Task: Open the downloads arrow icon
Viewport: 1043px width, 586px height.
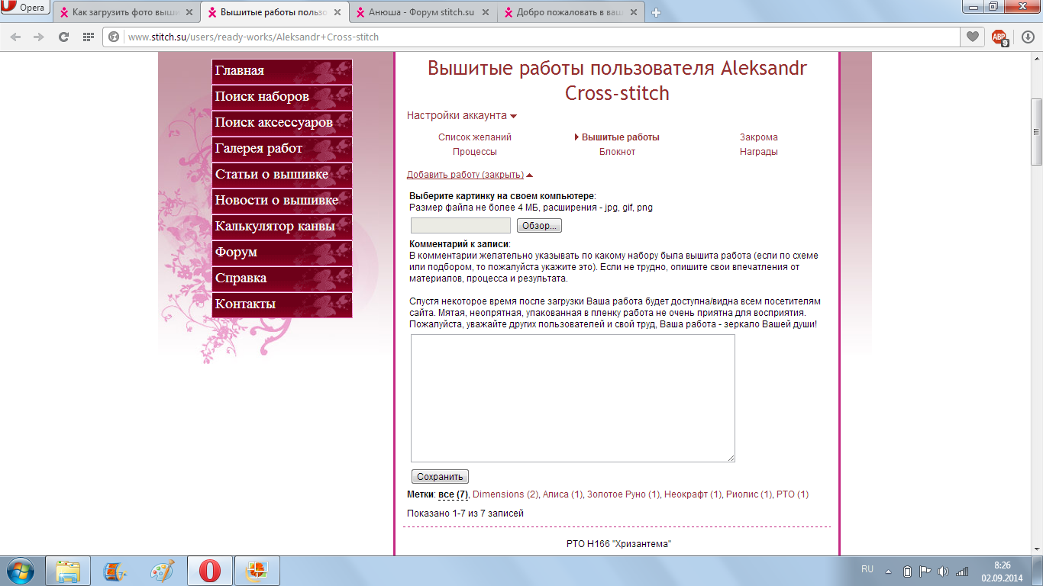Action: [1027, 37]
